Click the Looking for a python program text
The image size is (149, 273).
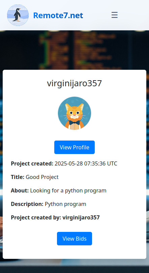tap(68, 191)
